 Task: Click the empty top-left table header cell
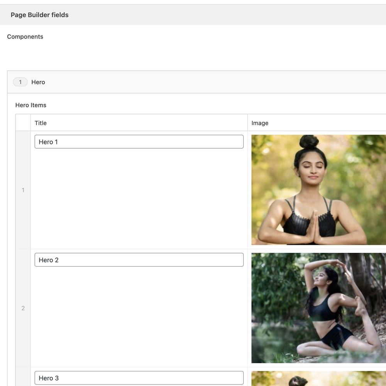click(x=23, y=123)
